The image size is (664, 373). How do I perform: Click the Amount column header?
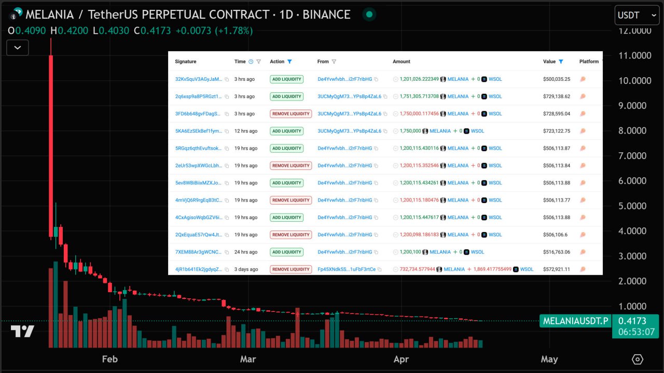point(402,62)
